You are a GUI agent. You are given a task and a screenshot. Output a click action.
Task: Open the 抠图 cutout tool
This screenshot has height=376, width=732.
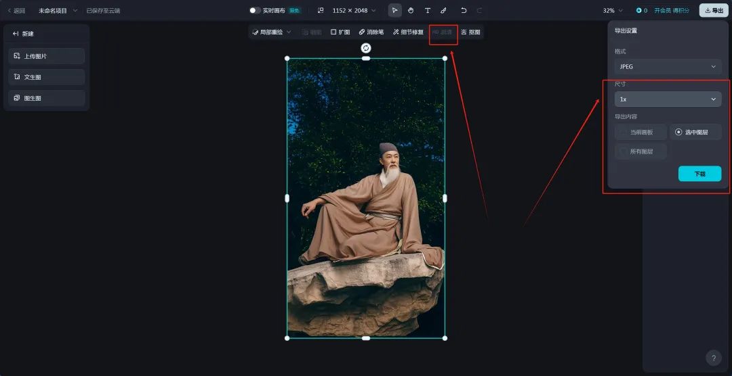470,32
